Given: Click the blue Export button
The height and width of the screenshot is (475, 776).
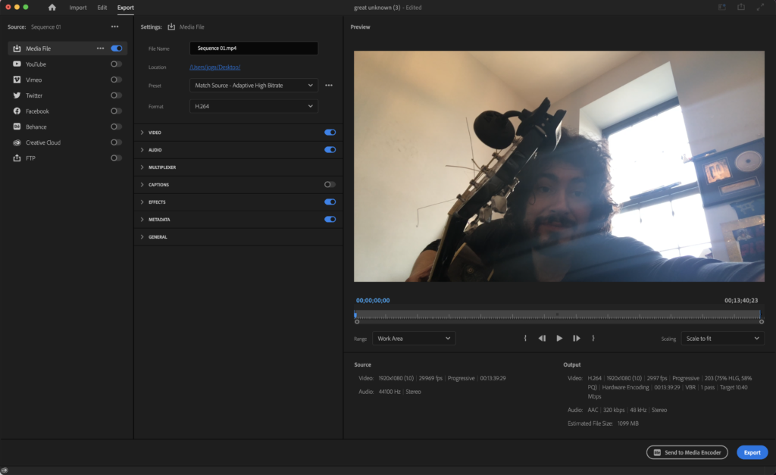Looking at the screenshot, I should [x=752, y=452].
